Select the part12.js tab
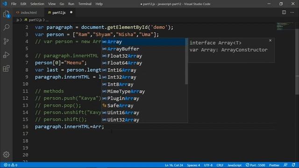 tap(59, 13)
